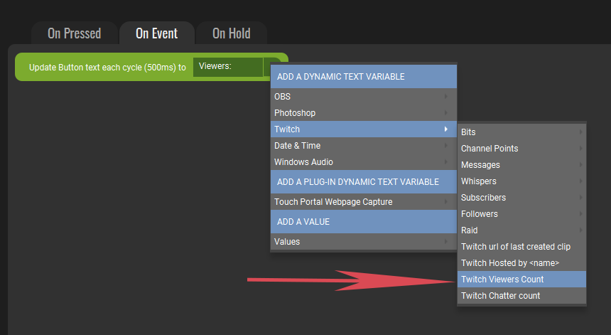
Task: Expand the OBS submenu
Action: (x=364, y=96)
